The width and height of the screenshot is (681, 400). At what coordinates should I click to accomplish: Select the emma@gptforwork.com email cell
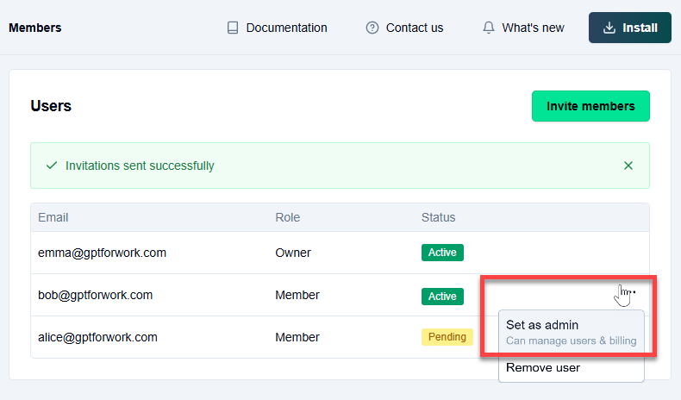pos(102,253)
